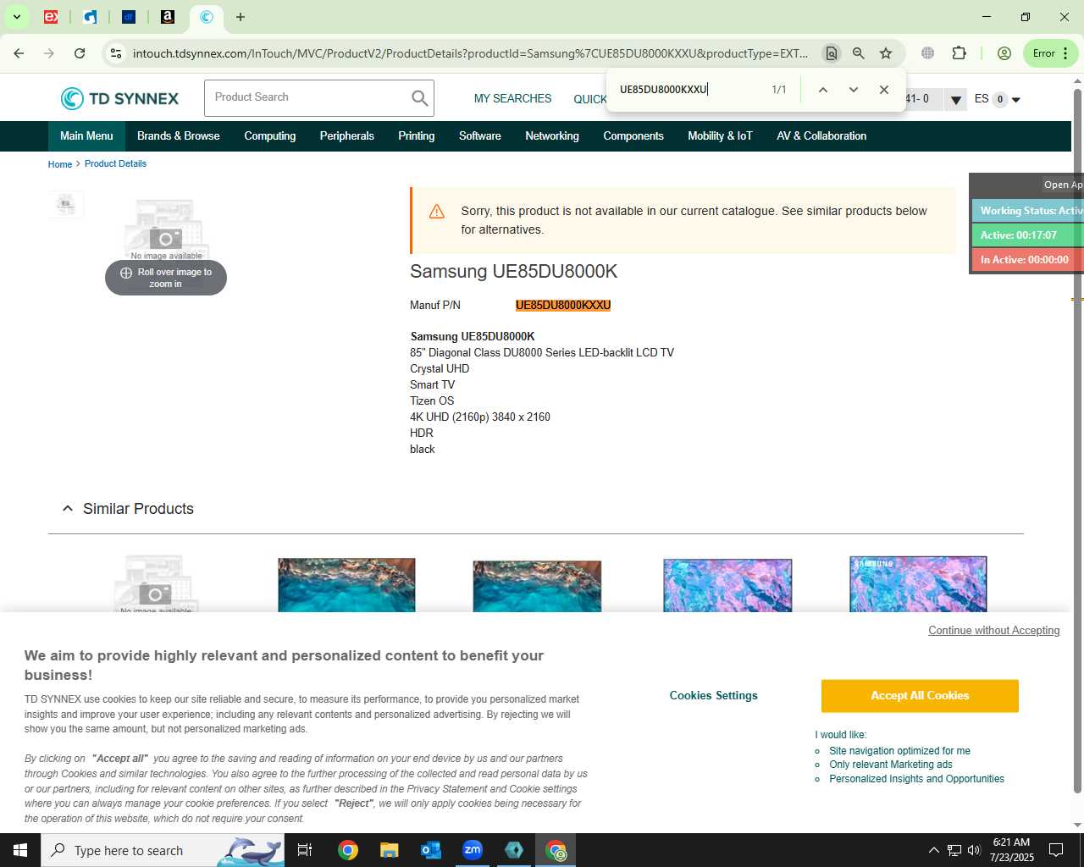This screenshot has width=1084, height=867.
Task: Open Task View on taskbar
Action: (x=305, y=850)
